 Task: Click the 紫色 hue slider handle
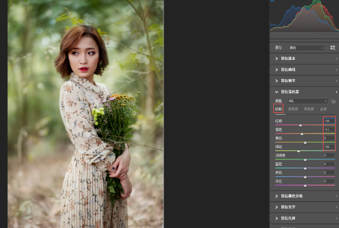[305, 177]
